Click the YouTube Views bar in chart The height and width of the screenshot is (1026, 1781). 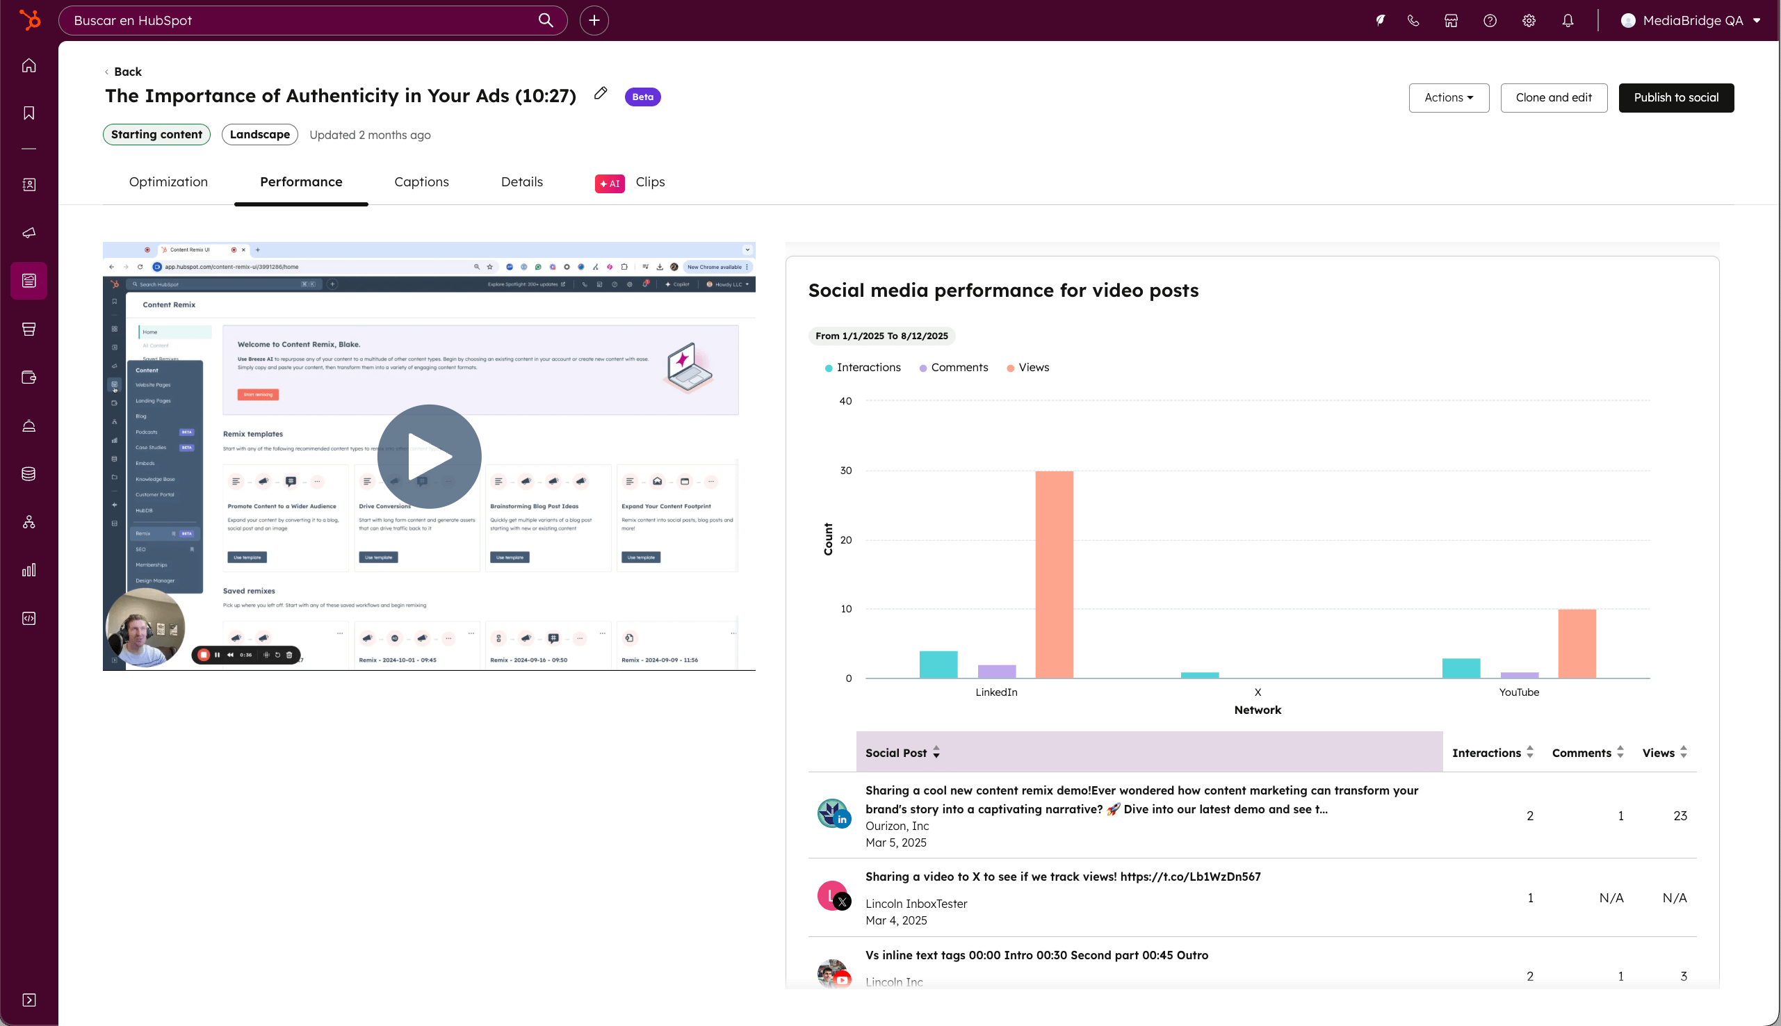(x=1577, y=644)
